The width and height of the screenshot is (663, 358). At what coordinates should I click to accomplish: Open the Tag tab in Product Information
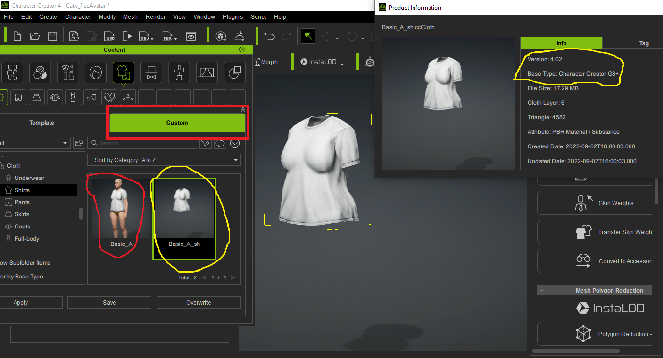pos(644,43)
